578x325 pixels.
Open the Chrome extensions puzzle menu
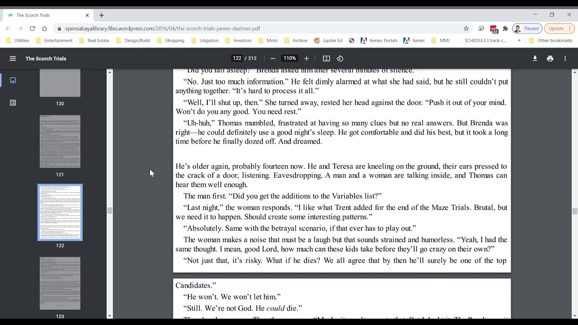tap(505, 28)
